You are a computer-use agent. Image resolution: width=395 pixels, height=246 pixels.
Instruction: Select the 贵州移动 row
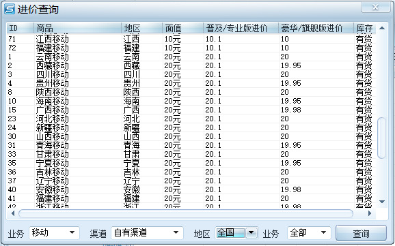point(191,83)
